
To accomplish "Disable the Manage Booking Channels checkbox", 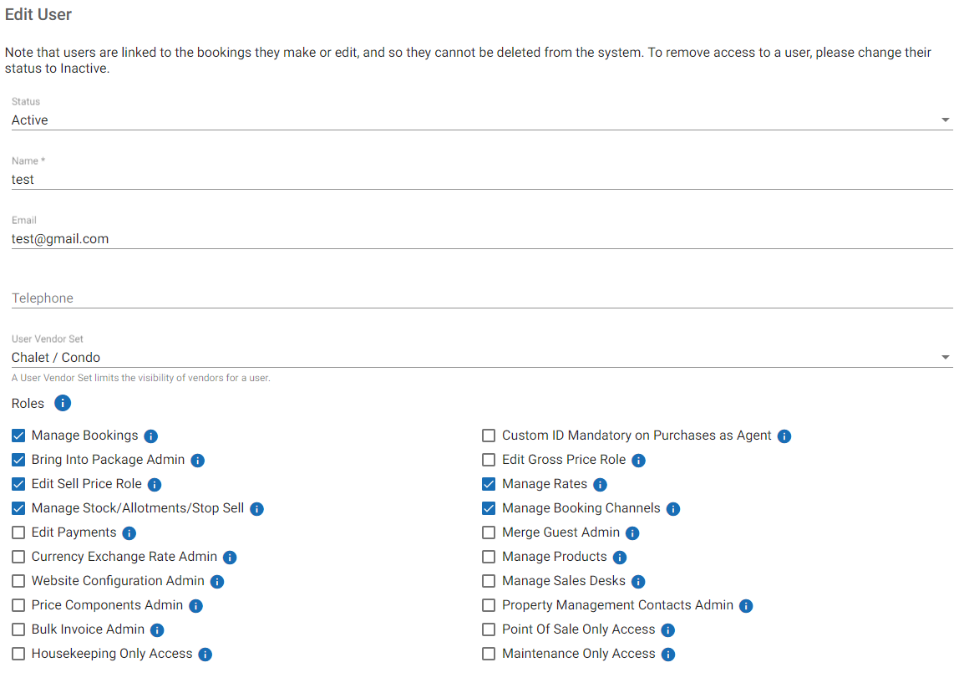I will point(489,508).
